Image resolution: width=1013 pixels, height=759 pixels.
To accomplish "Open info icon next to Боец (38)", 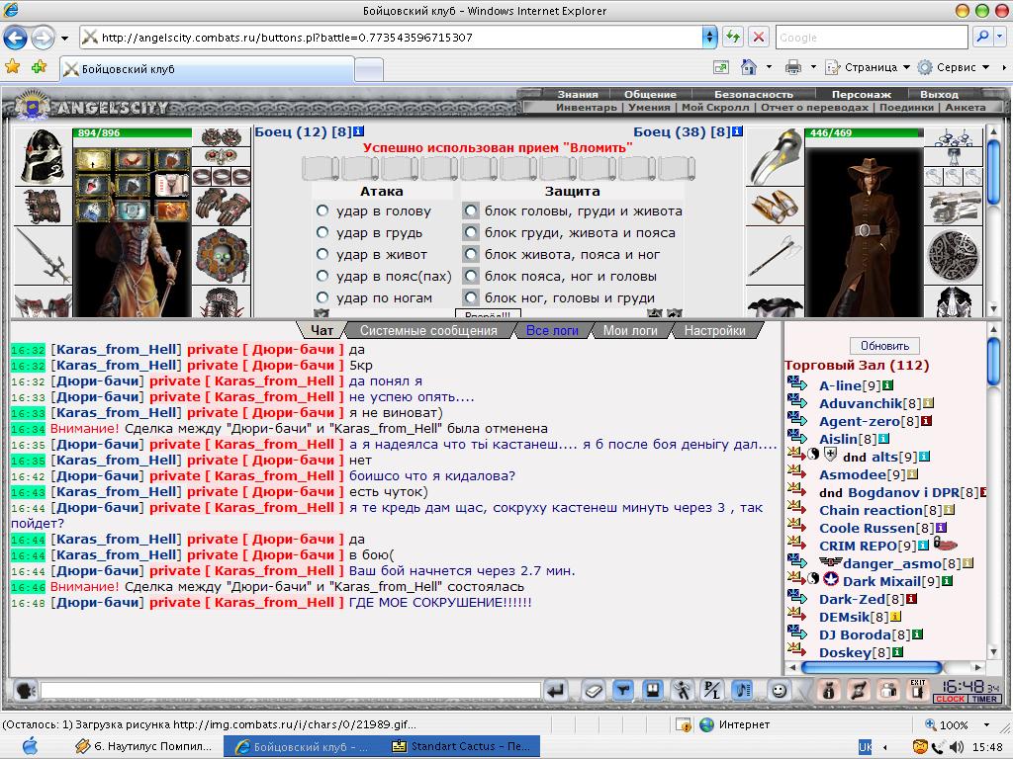I will click(737, 131).
